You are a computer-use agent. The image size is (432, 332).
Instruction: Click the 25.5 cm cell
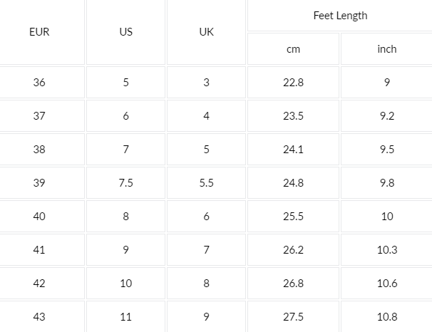(293, 217)
